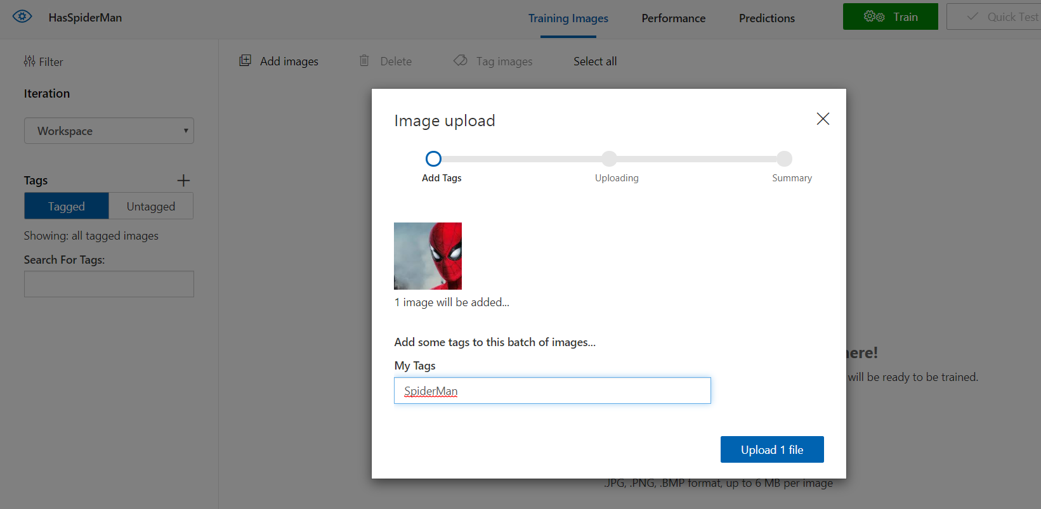Click the gears icon on Train button

click(874, 17)
